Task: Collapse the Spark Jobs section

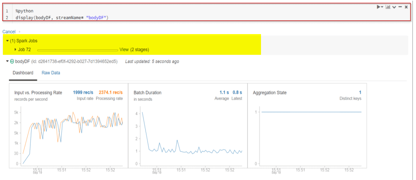Action: pyautogui.click(x=7, y=41)
